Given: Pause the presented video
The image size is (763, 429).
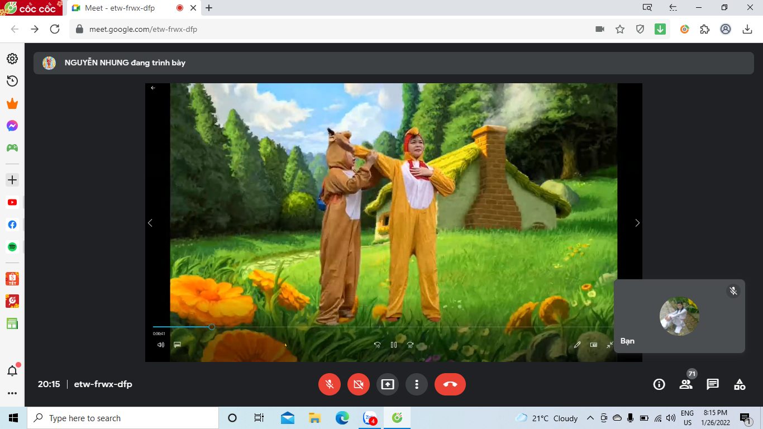Looking at the screenshot, I should click(394, 345).
